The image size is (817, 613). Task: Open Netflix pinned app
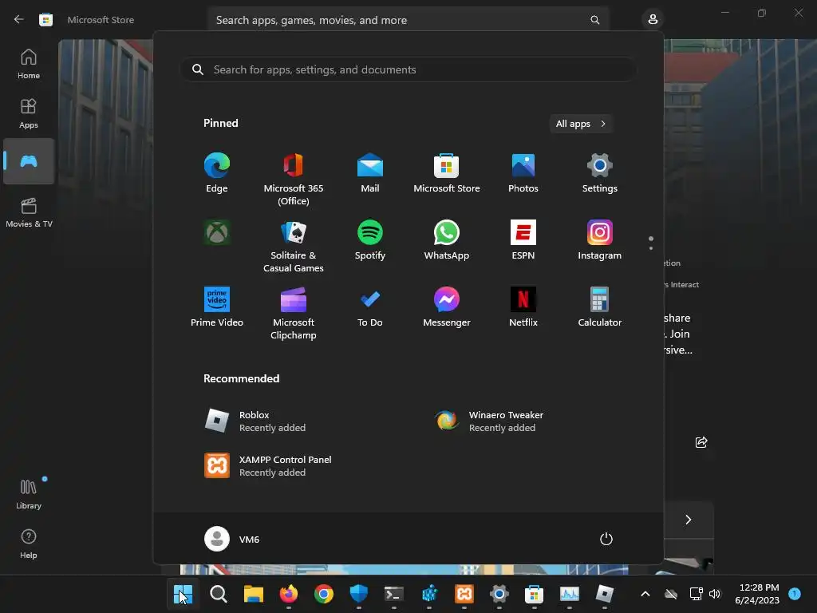click(x=523, y=307)
